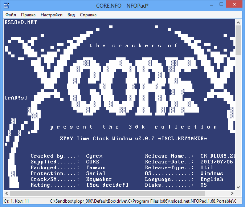
Task: Click the horizontal scrollbar right arrow
Action: click(x=232, y=194)
